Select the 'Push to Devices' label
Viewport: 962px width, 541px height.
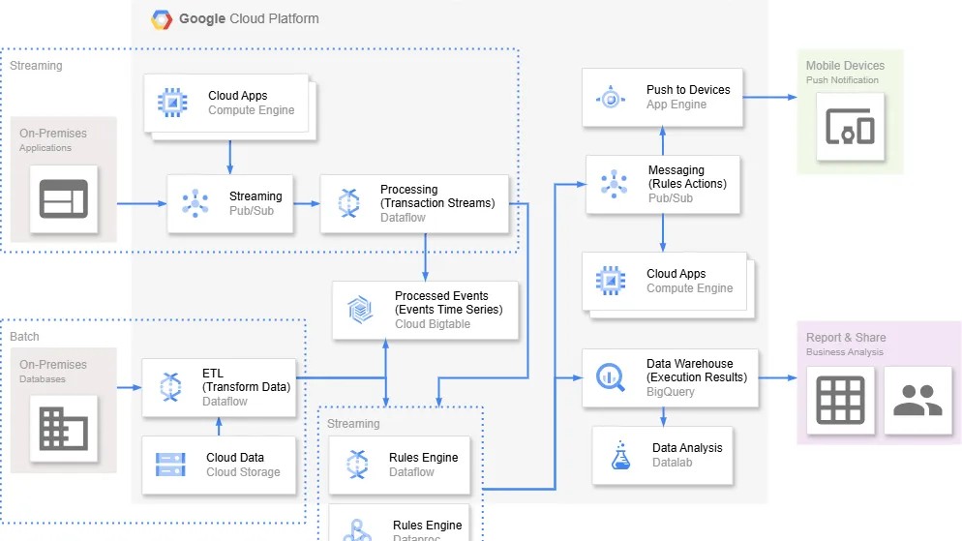click(x=688, y=90)
